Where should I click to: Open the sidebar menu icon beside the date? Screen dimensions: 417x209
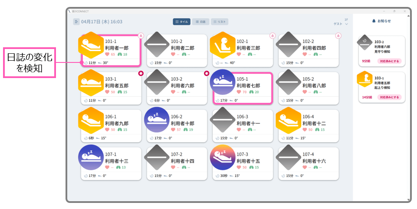click(76, 22)
